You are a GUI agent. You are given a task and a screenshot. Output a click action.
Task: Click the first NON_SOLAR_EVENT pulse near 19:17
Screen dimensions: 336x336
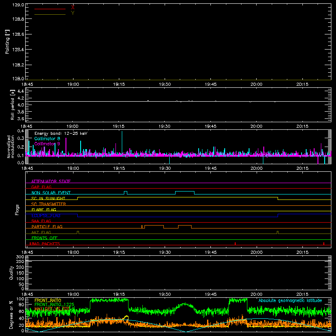click(126, 192)
